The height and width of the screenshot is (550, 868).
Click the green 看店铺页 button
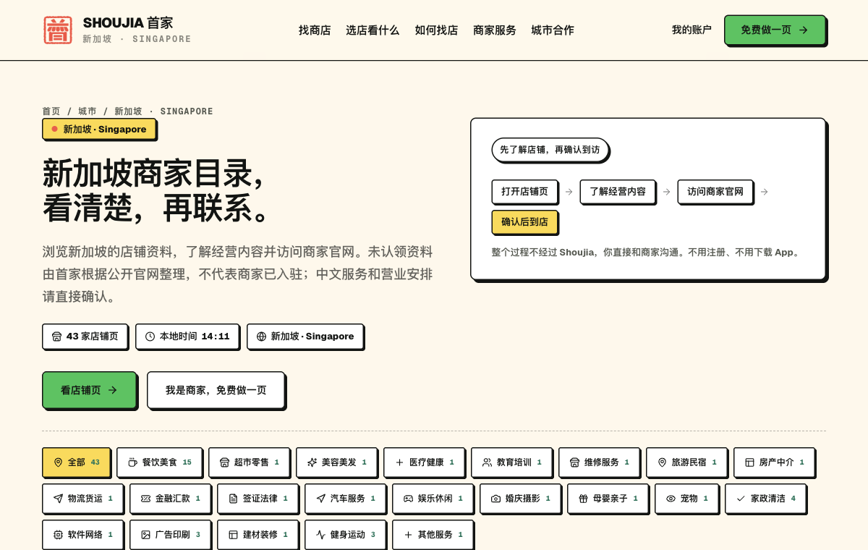point(89,390)
